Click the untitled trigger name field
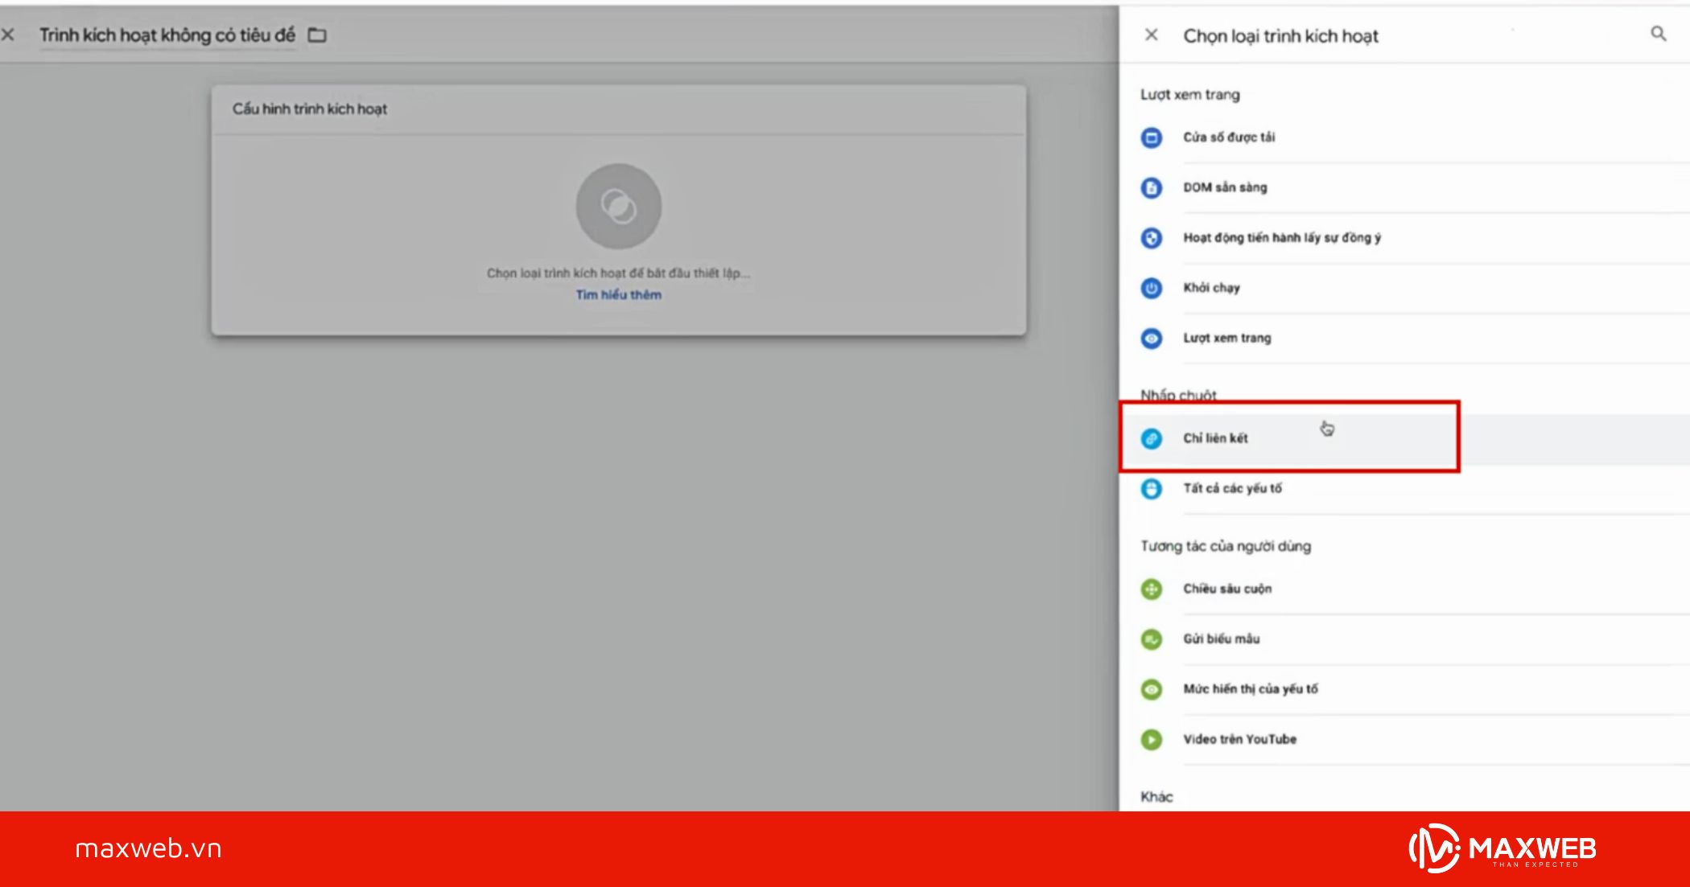The height and width of the screenshot is (887, 1690). click(x=167, y=35)
